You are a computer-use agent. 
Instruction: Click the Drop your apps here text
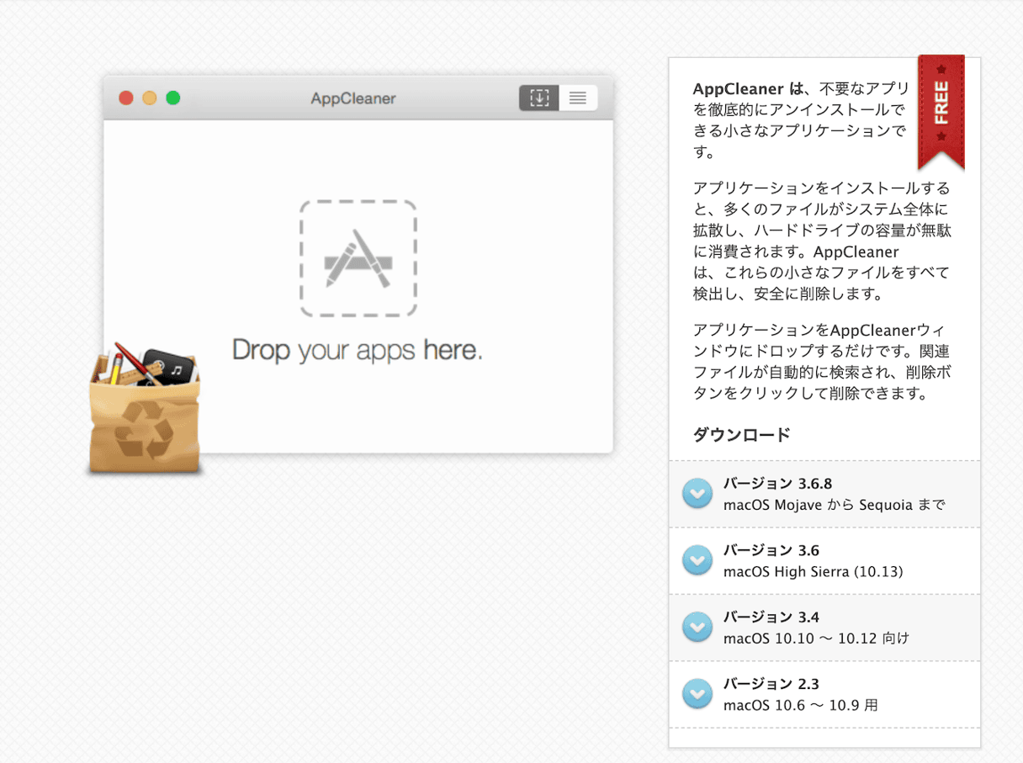pos(358,350)
